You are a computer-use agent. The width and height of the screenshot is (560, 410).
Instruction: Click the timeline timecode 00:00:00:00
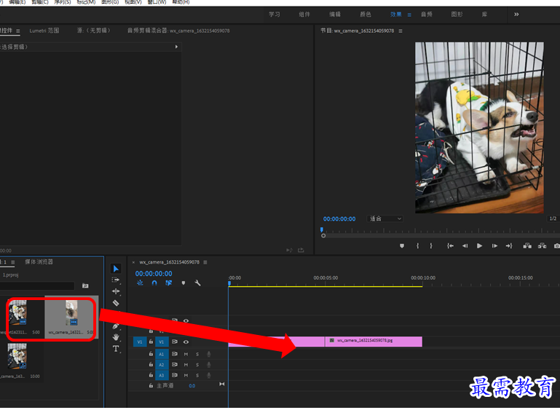[154, 274]
